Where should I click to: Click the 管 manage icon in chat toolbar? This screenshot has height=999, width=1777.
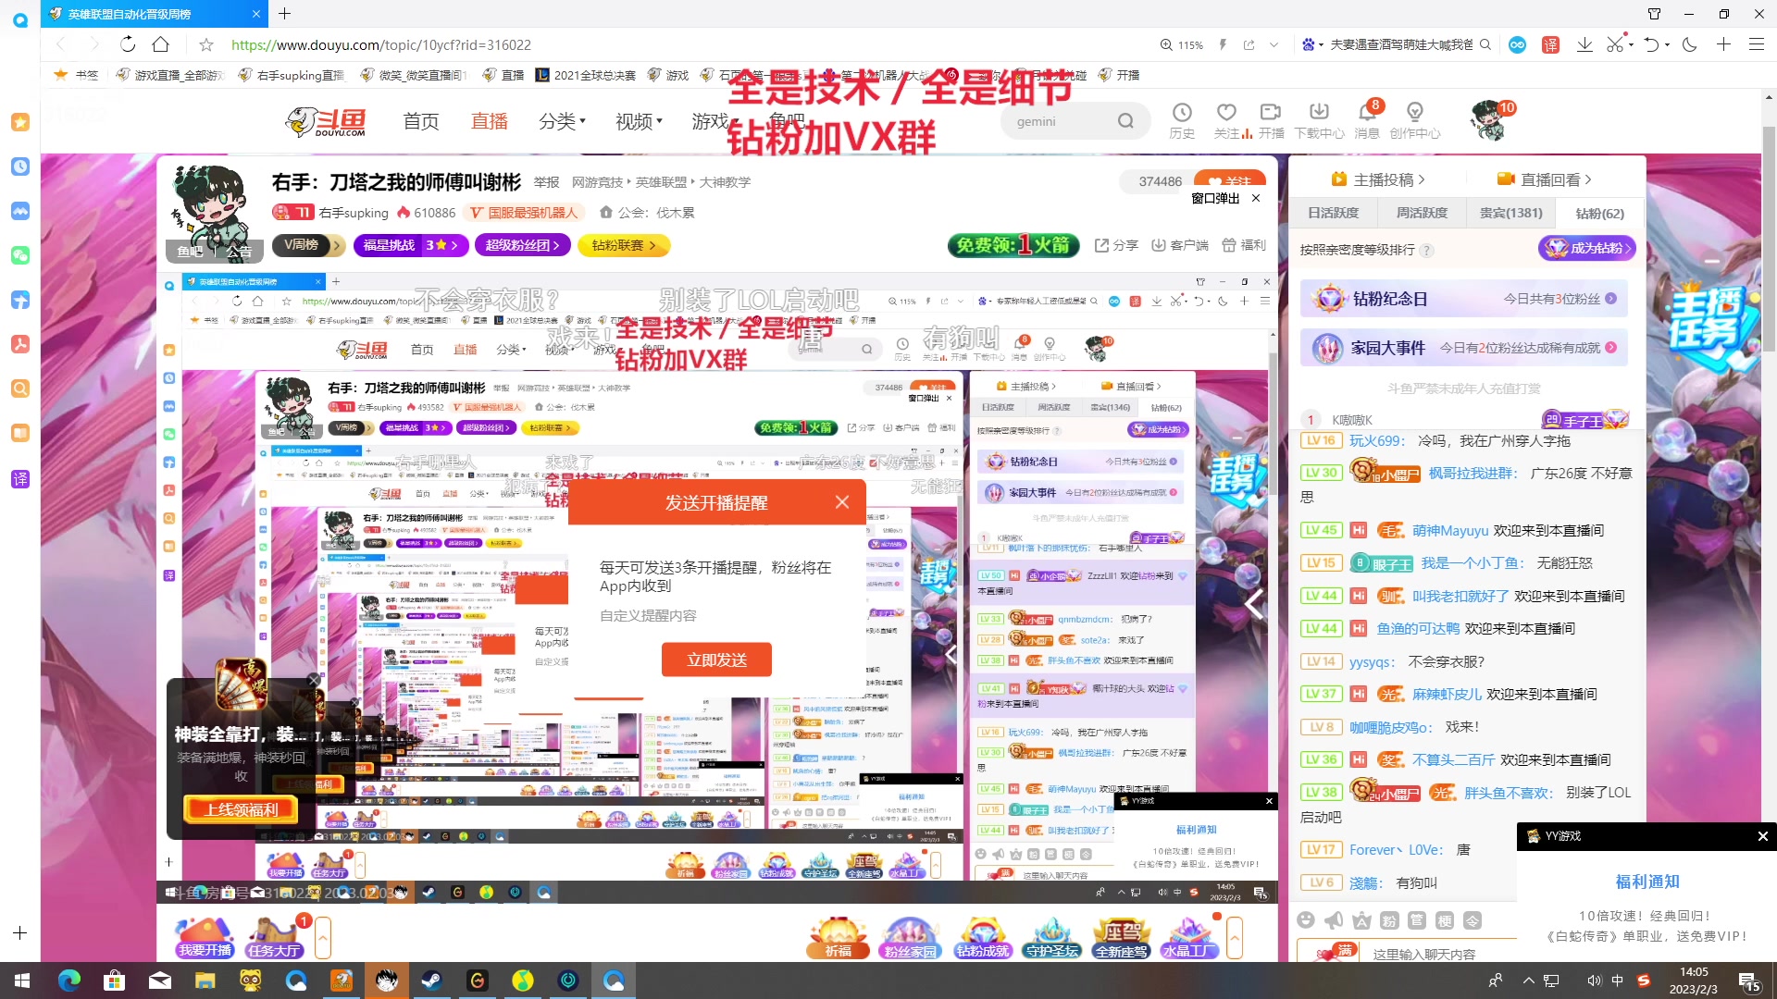pos(1417,919)
